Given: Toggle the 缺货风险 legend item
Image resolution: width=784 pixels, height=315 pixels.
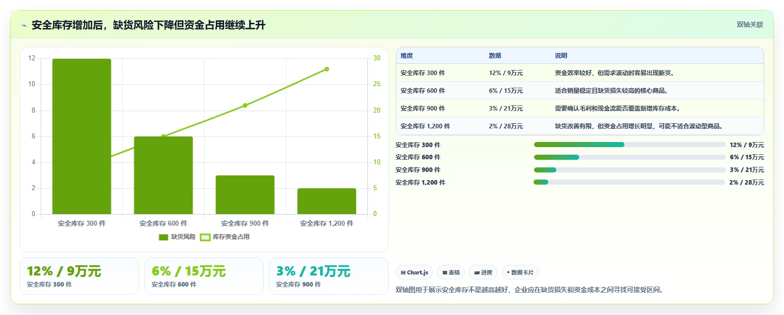Looking at the screenshot, I should tap(177, 237).
